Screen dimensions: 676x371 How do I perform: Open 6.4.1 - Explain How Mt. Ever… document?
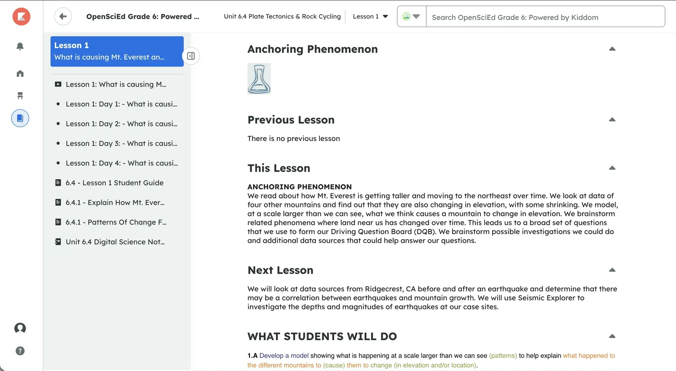point(117,202)
